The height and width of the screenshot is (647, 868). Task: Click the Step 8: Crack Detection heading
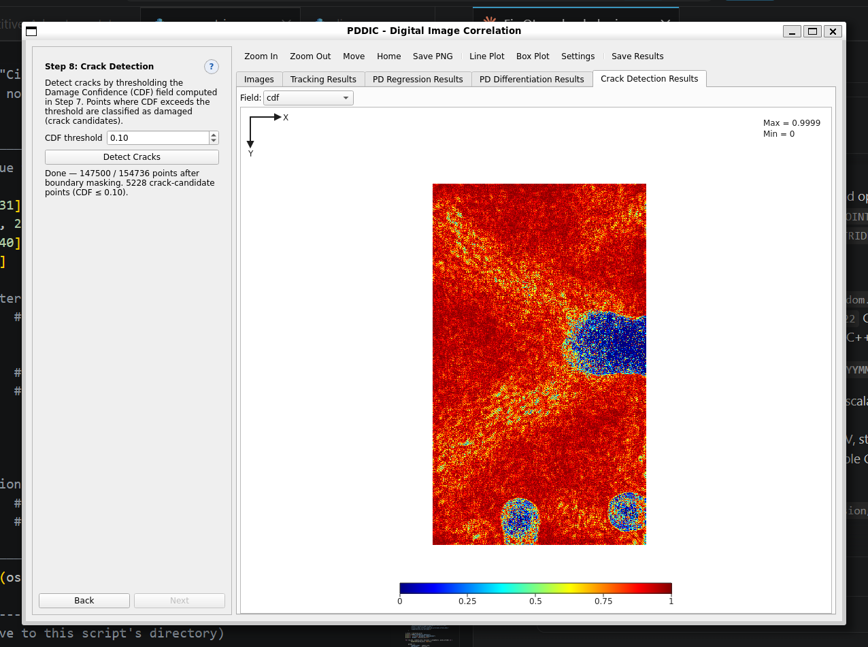coord(99,67)
